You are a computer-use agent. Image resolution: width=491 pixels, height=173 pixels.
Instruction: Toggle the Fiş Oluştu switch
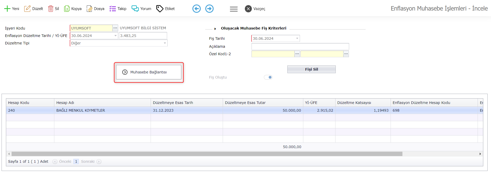268,77
